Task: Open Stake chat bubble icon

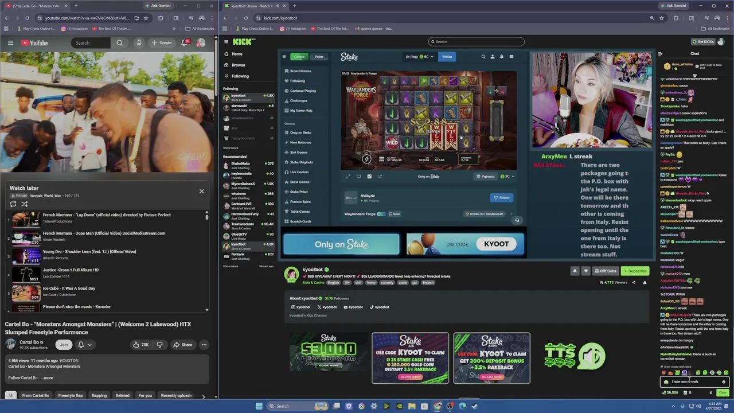Action: pos(512,57)
